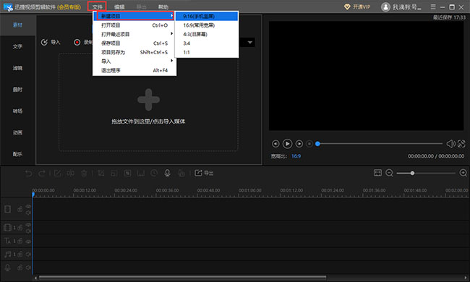This screenshot has height=282, width=470.
Task: Click the zoom out magnifier on timeline
Action: [x=389, y=173]
